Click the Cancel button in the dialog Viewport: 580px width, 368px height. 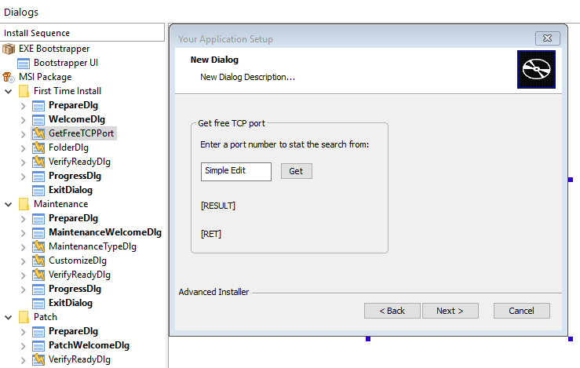click(x=522, y=311)
